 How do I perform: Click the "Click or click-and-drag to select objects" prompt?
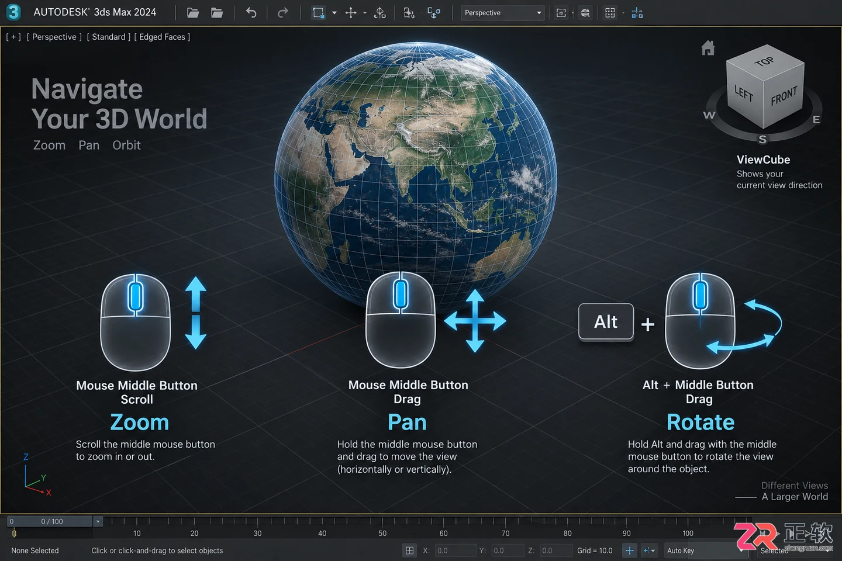(157, 550)
